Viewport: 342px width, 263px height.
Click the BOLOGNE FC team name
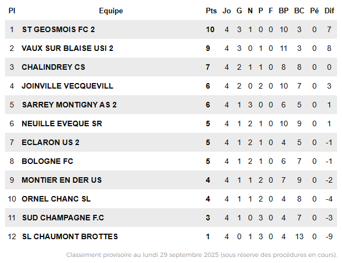48,161
